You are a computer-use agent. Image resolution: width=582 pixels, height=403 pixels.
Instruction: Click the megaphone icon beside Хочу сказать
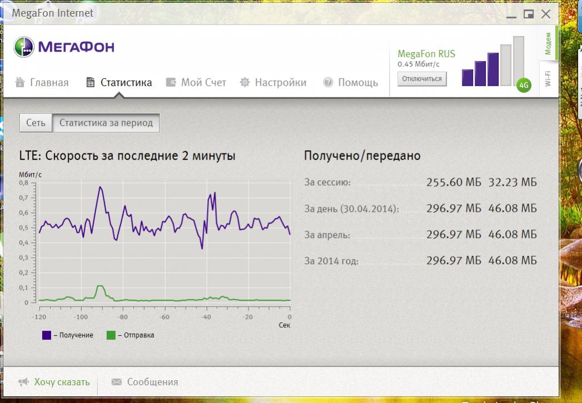coord(24,382)
